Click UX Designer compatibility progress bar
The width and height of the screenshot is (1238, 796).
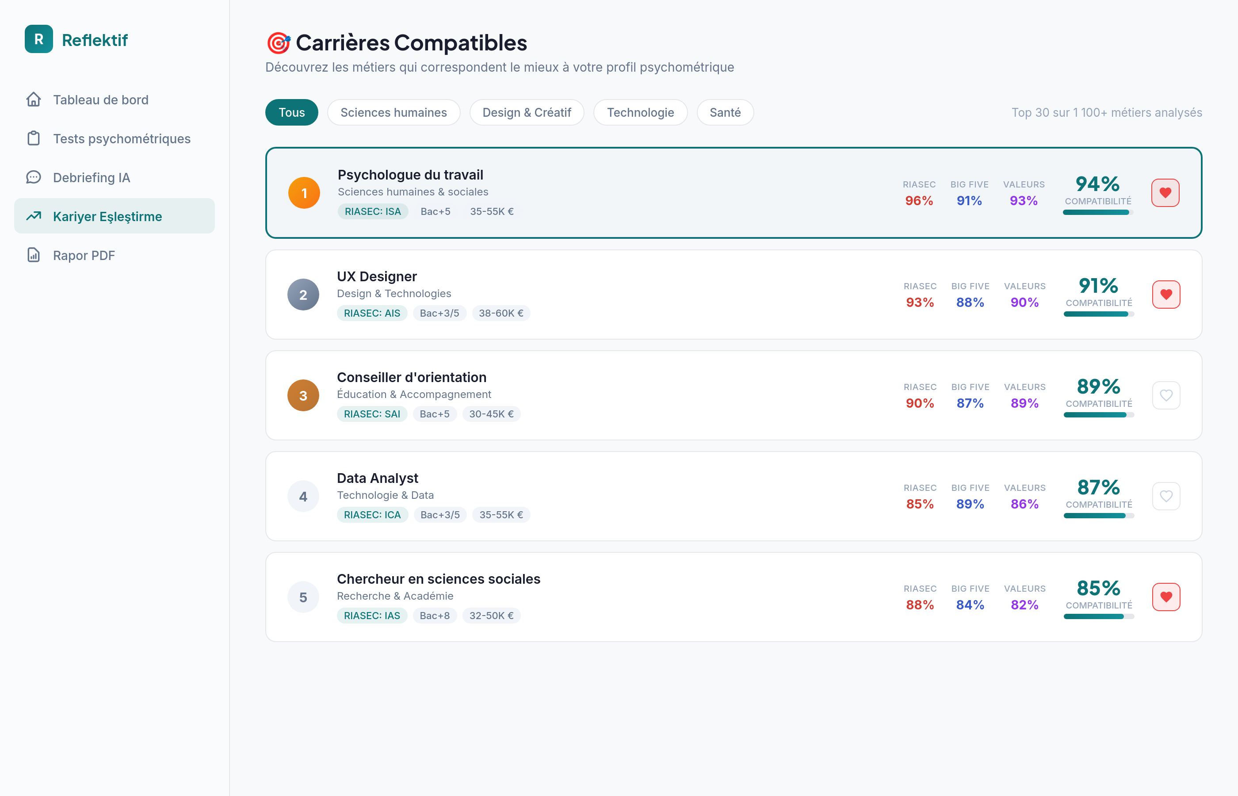(x=1098, y=314)
